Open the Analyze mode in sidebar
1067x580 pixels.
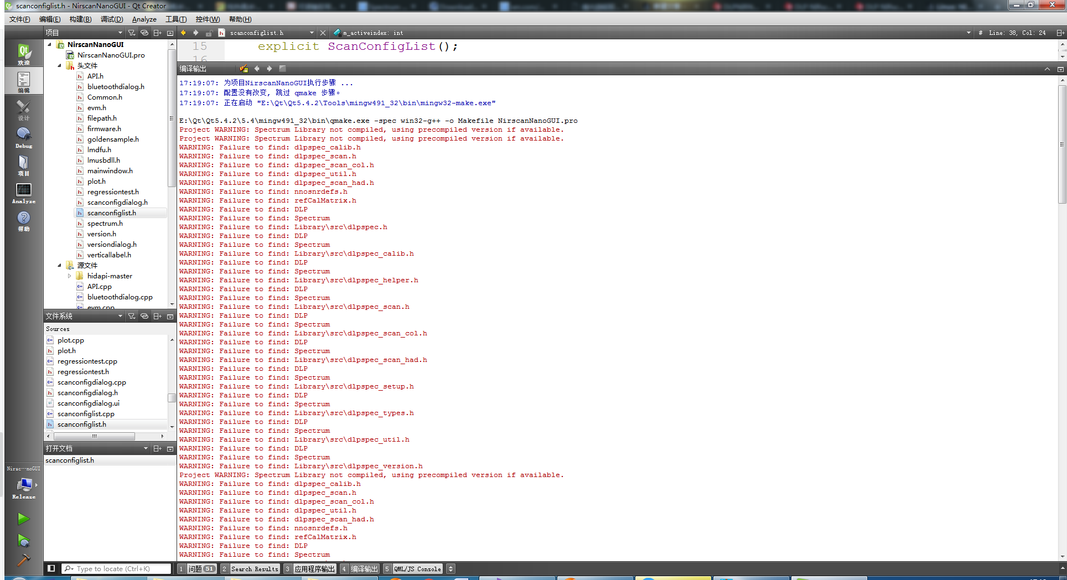coord(24,193)
